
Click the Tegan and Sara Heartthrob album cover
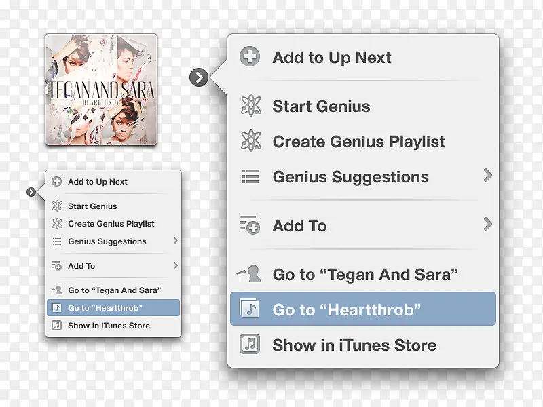(x=101, y=90)
